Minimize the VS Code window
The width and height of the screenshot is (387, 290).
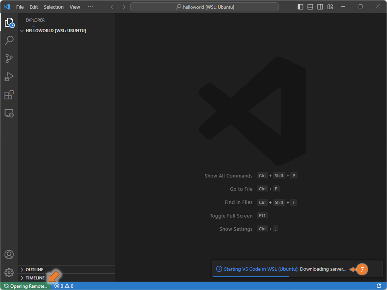[343, 7]
